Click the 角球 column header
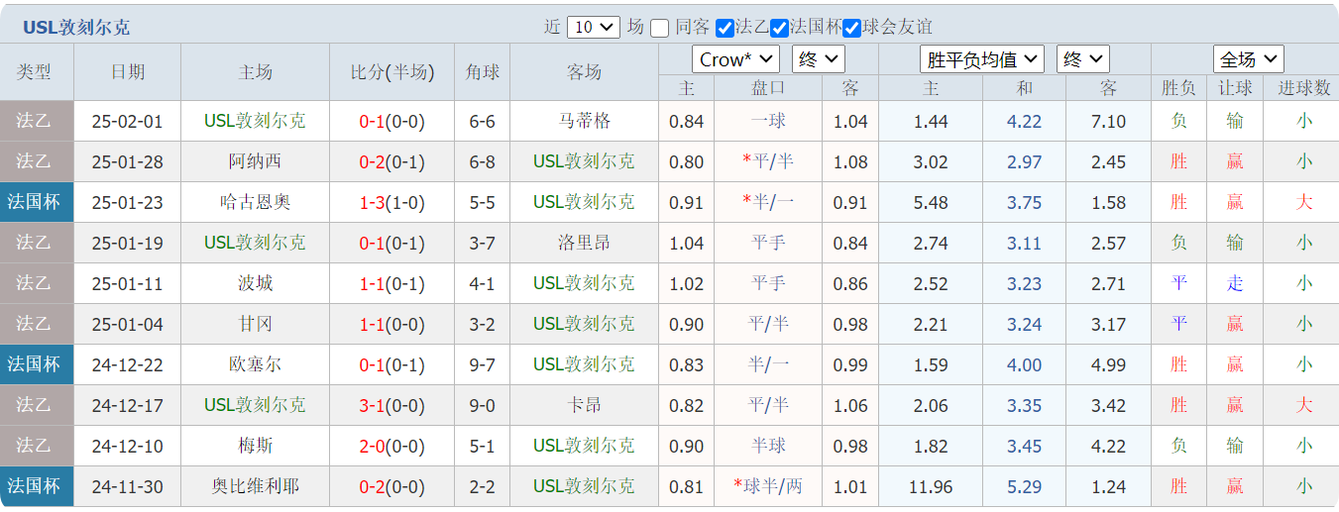This screenshot has height=512, width=1339. point(483,72)
